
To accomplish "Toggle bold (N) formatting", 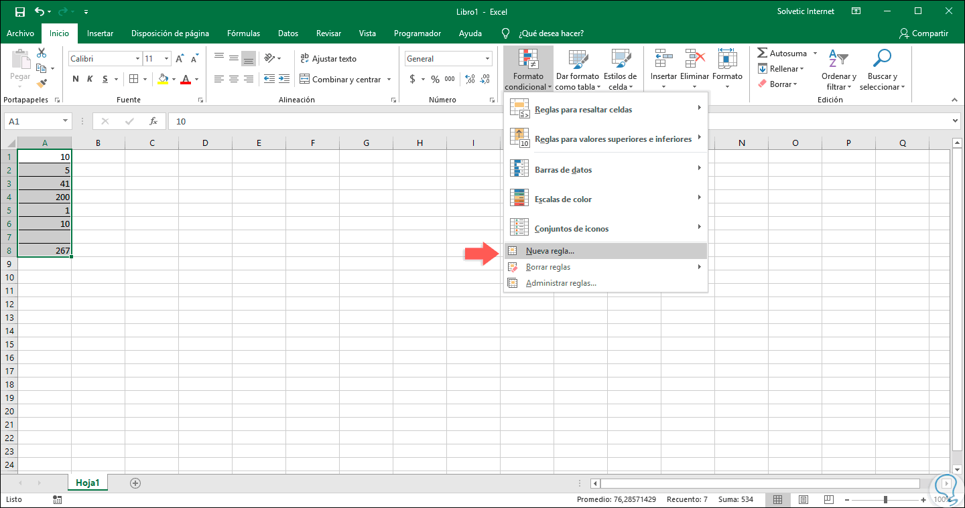I will (75, 79).
